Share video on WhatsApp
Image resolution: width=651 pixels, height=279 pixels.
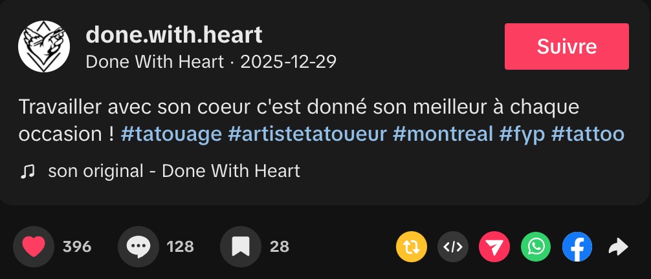pyautogui.click(x=536, y=247)
